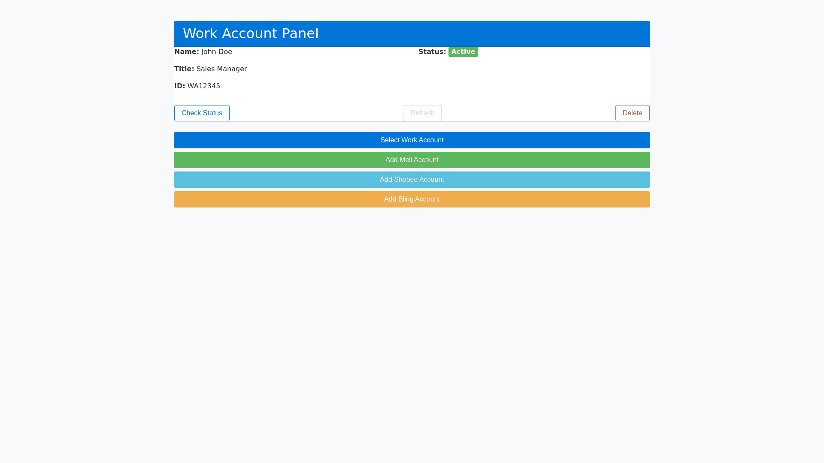Click the ID: label
Image resolution: width=824 pixels, height=463 pixels.
[179, 86]
